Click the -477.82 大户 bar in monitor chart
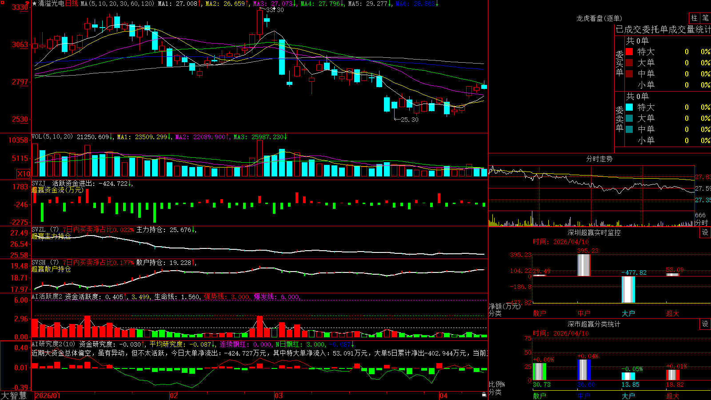711x400 pixels. 628,289
